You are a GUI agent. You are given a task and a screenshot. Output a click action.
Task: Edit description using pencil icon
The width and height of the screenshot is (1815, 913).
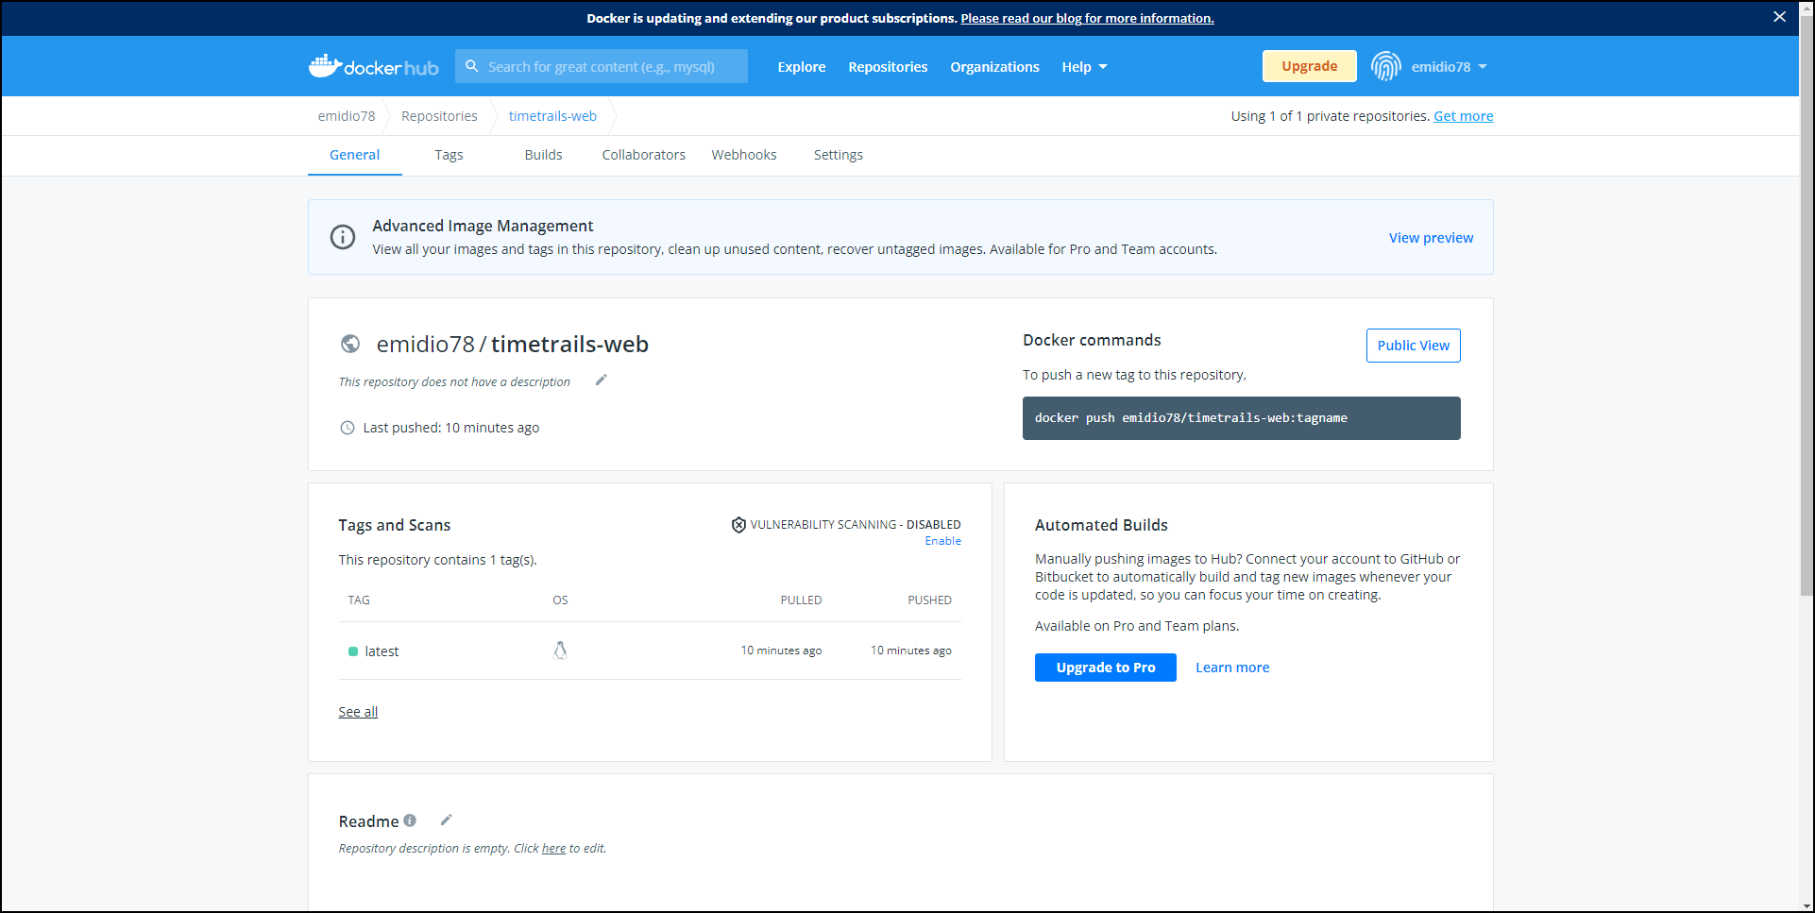[x=601, y=380]
